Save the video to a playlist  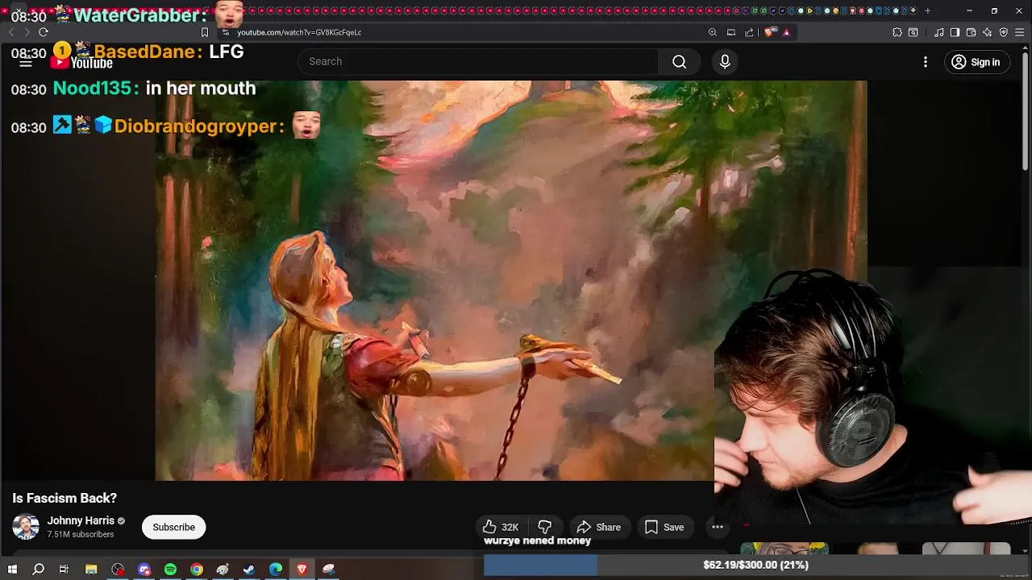pyautogui.click(x=665, y=528)
